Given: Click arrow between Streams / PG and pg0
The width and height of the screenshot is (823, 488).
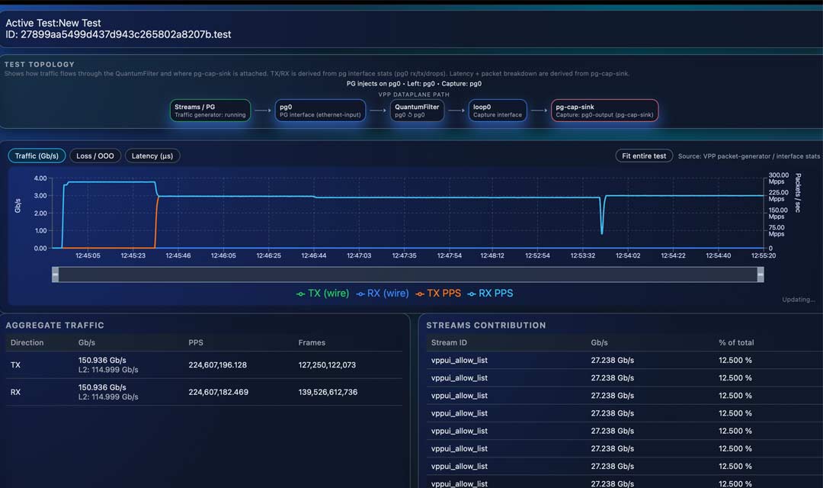Looking at the screenshot, I should (x=262, y=111).
